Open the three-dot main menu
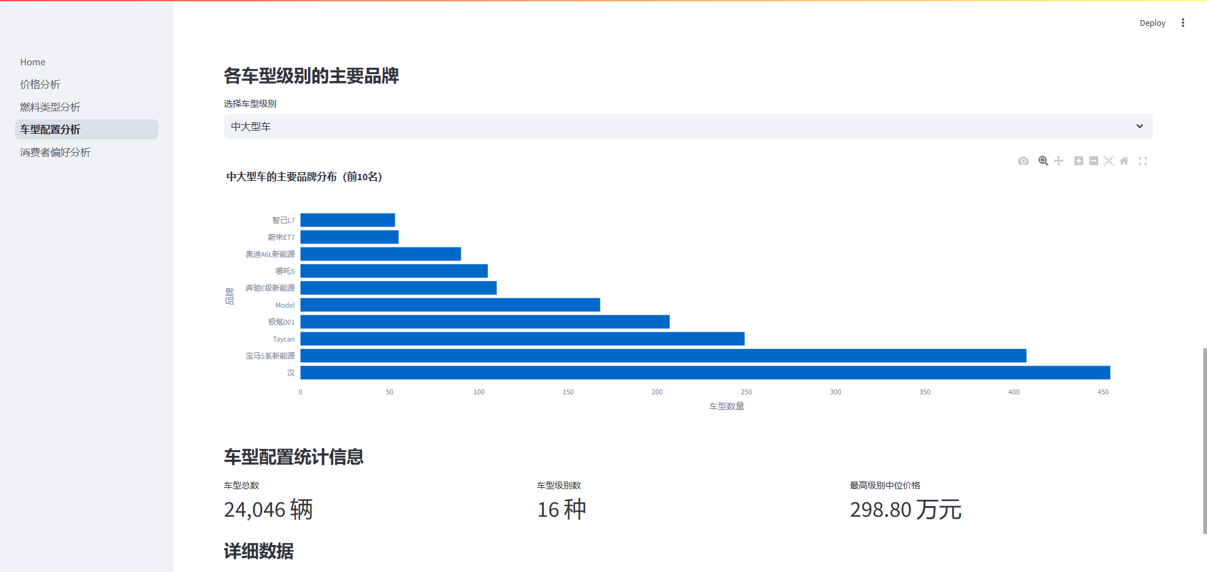The image size is (1207, 572). click(x=1183, y=23)
